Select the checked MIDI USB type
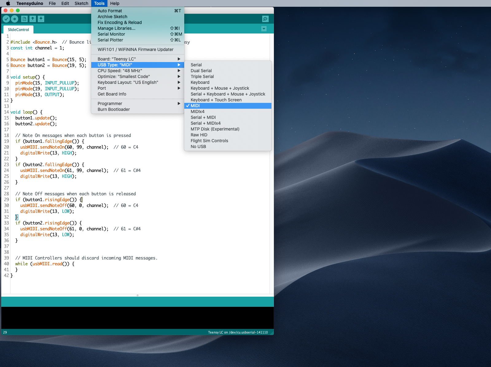 pyautogui.click(x=228, y=106)
